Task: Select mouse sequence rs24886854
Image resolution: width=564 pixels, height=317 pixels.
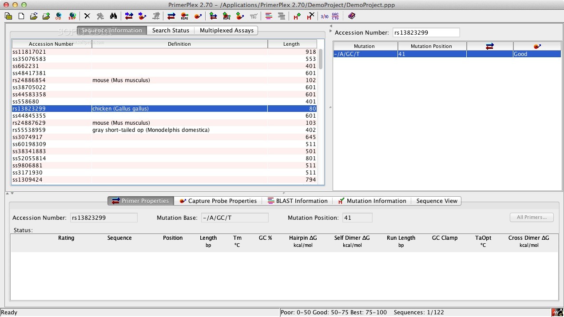Action: [x=164, y=80]
